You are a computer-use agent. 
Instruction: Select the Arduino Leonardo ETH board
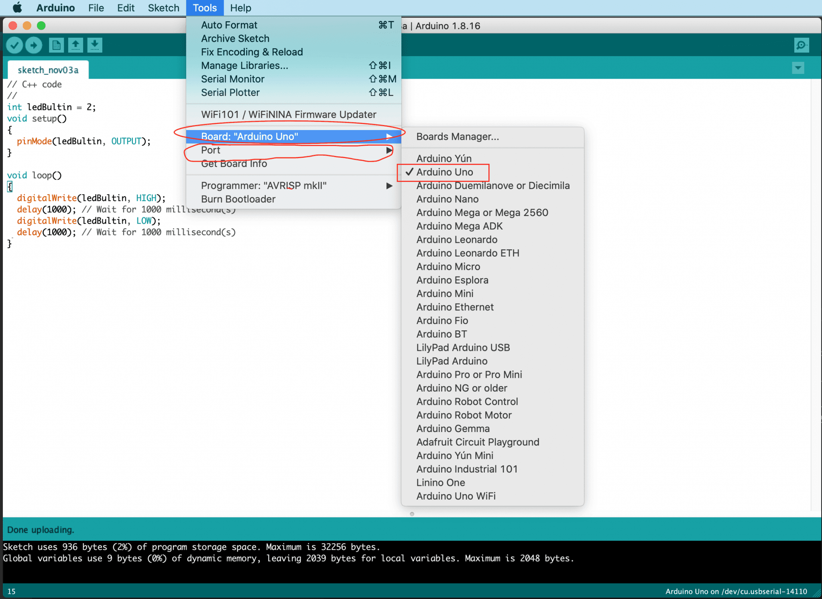click(x=492, y=253)
